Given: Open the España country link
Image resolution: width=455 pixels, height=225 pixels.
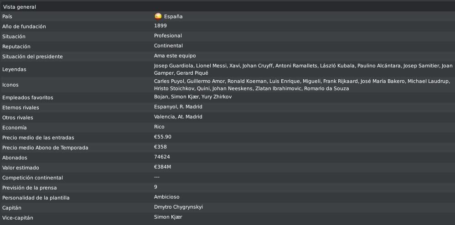Looking at the screenshot, I should point(173,16).
